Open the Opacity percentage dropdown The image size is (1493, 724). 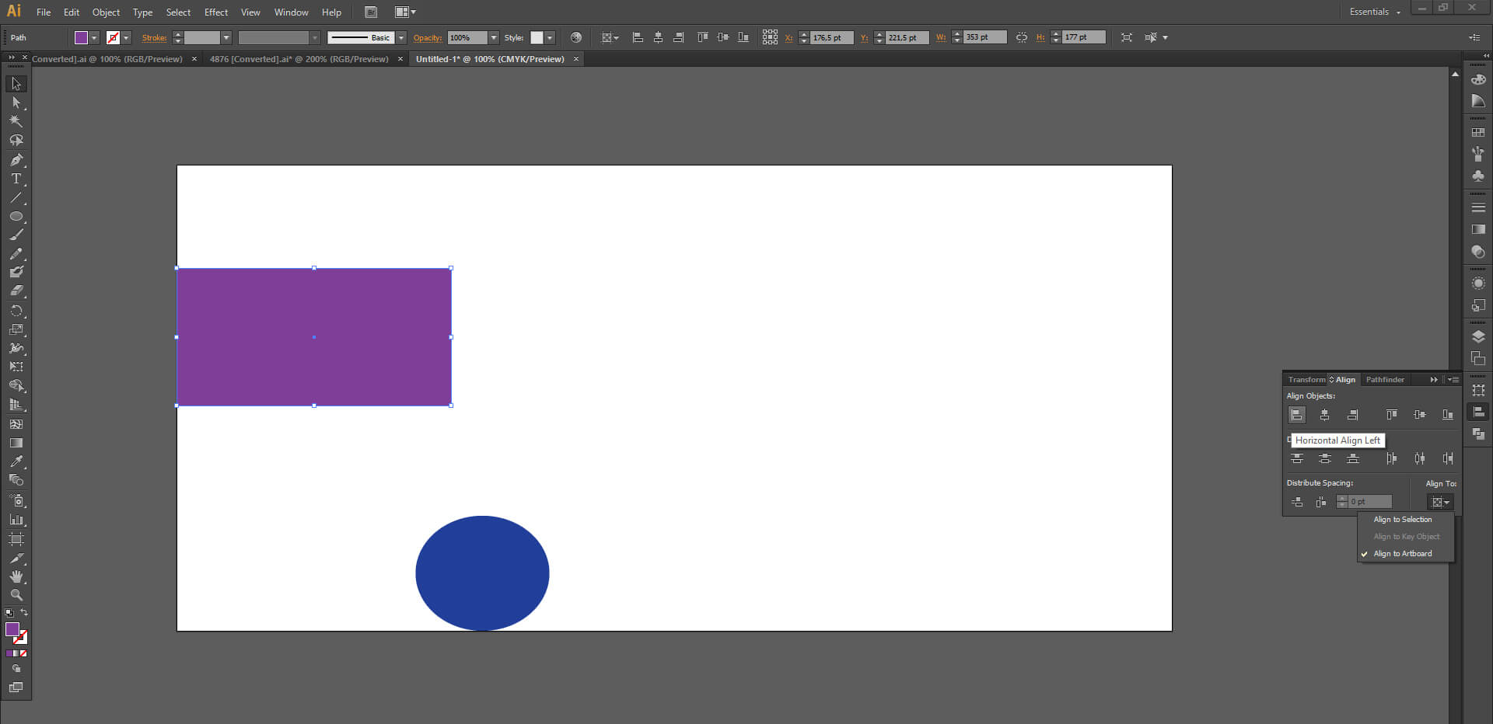[493, 37]
